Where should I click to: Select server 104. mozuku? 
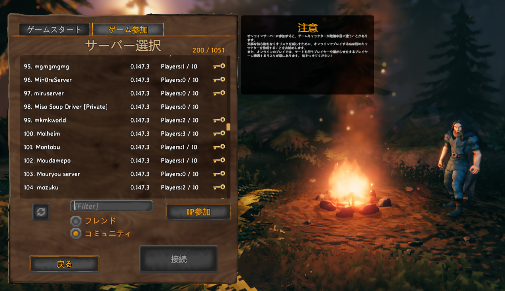[123, 187]
